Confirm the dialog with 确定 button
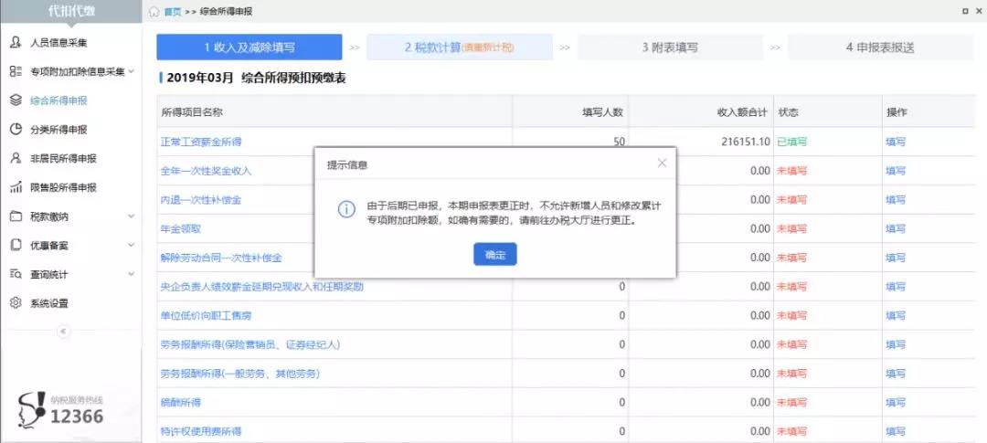The width and height of the screenshot is (987, 443). pos(494,254)
